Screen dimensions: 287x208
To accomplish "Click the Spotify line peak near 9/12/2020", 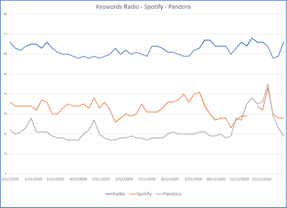I will tap(199, 92).
